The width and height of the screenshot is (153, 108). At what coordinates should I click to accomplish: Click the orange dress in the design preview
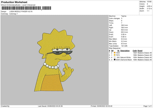click(52, 83)
